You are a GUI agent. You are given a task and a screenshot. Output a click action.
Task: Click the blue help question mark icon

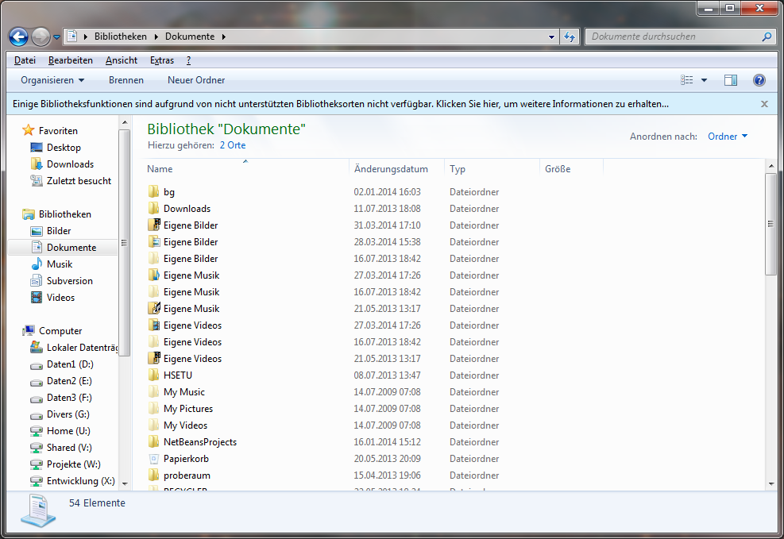point(759,80)
